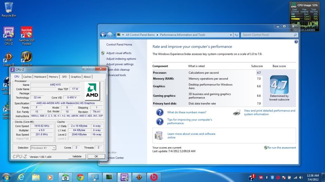Click All Control Panel Items breadcrumb
The width and height of the screenshot is (325, 182).
point(140,35)
